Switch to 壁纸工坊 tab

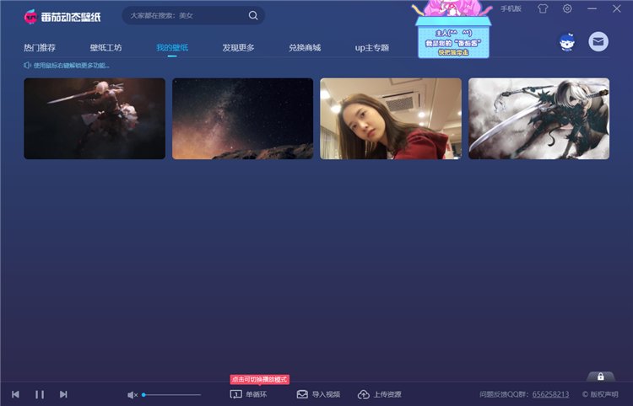click(105, 47)
